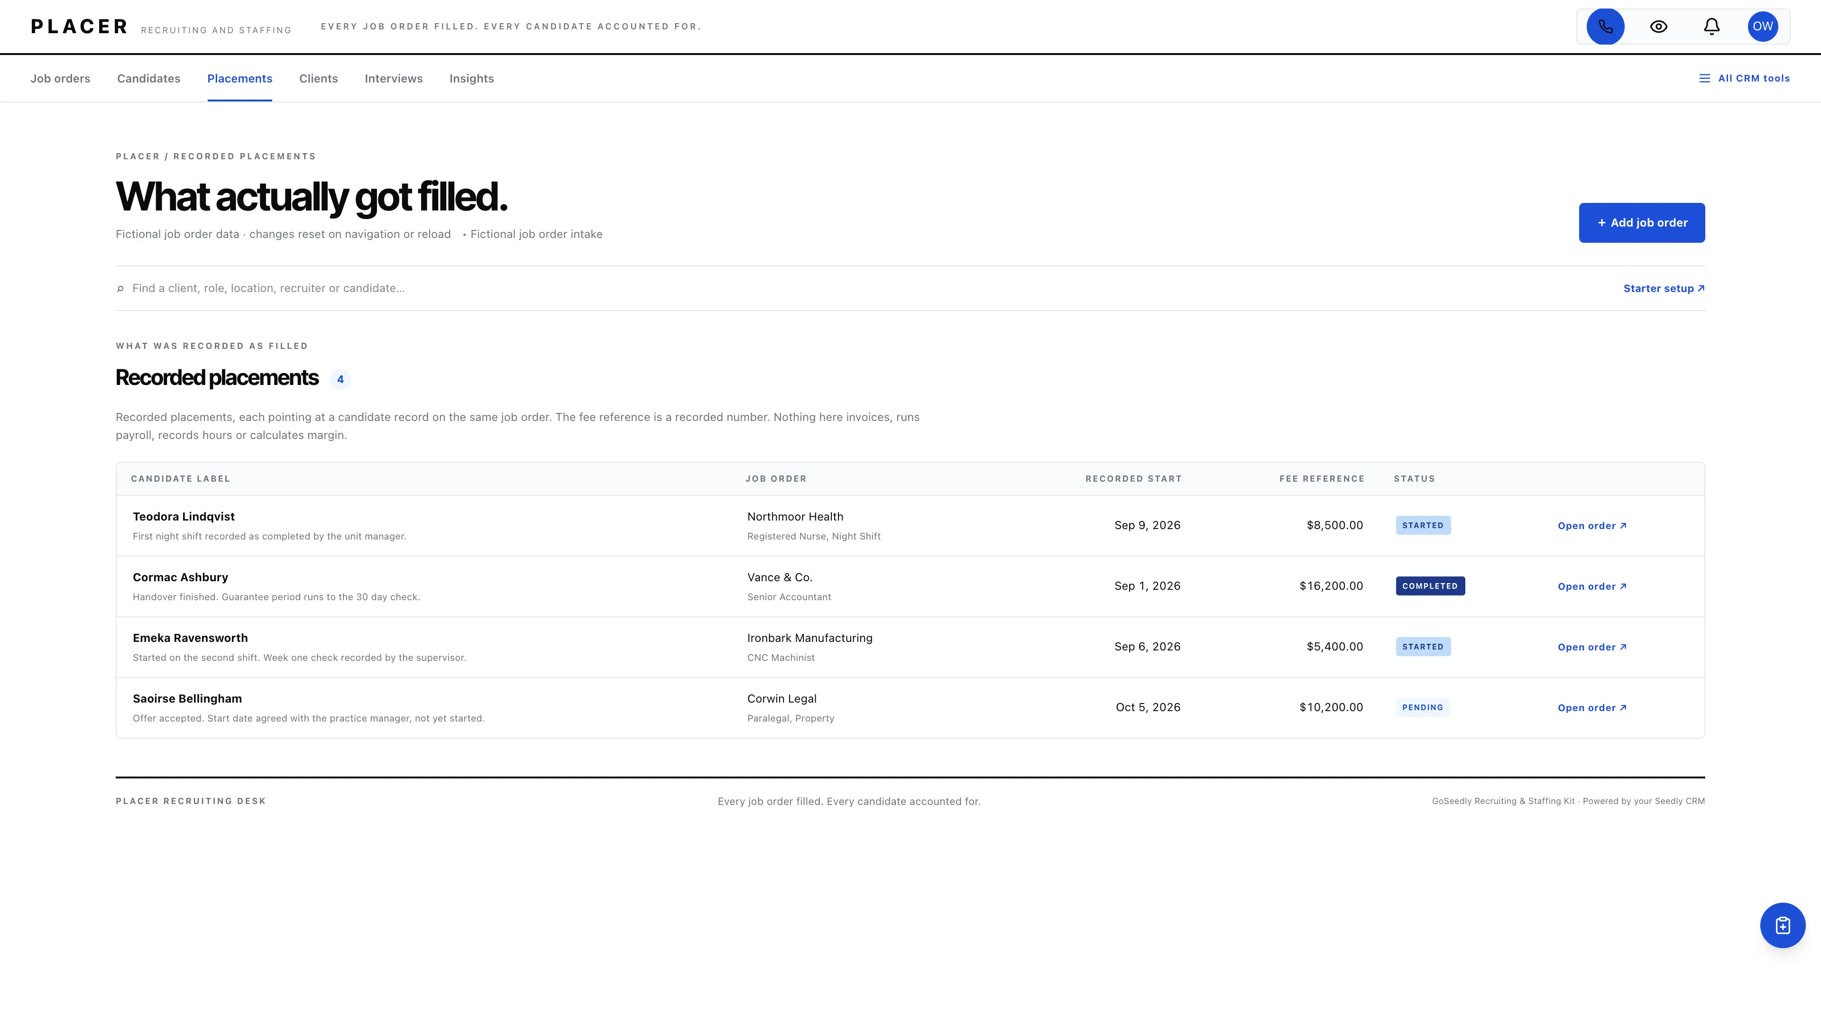Toggle the eye visibility icon
The image size is (1821, 1024).
pyautogui.click(x=1658, y=26)
